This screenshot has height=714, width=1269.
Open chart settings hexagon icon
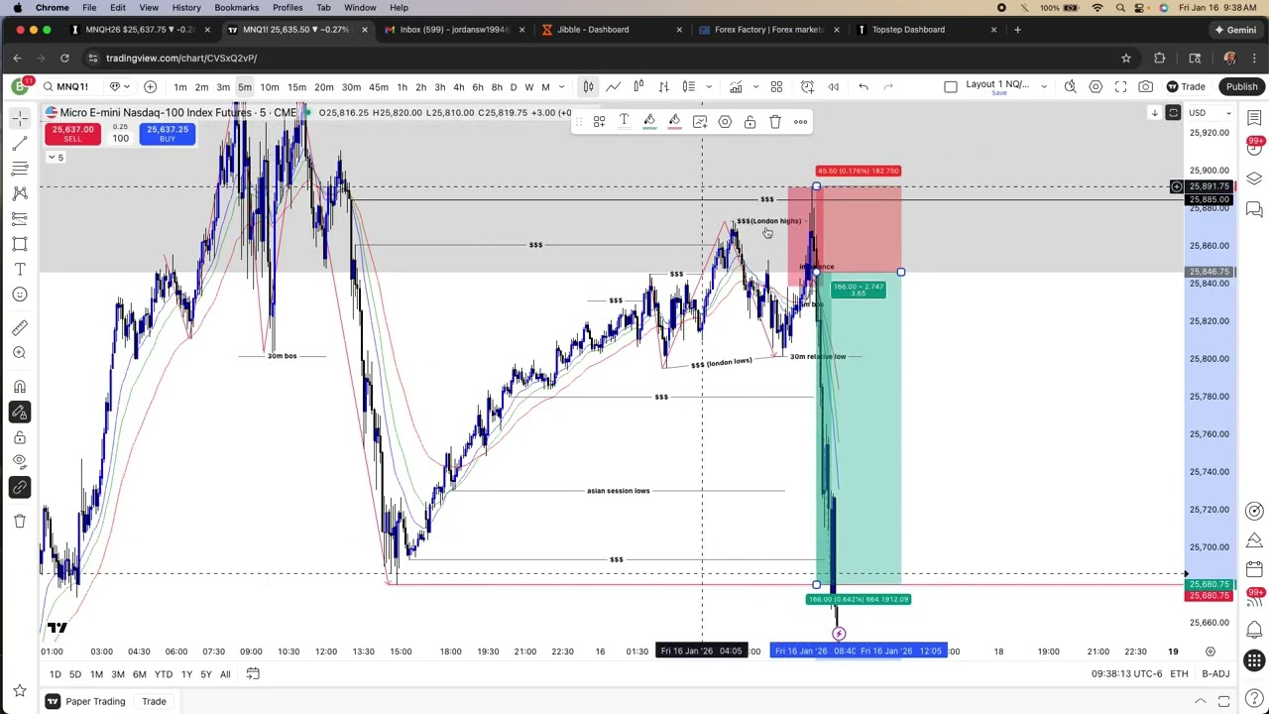click(1096, 87)
